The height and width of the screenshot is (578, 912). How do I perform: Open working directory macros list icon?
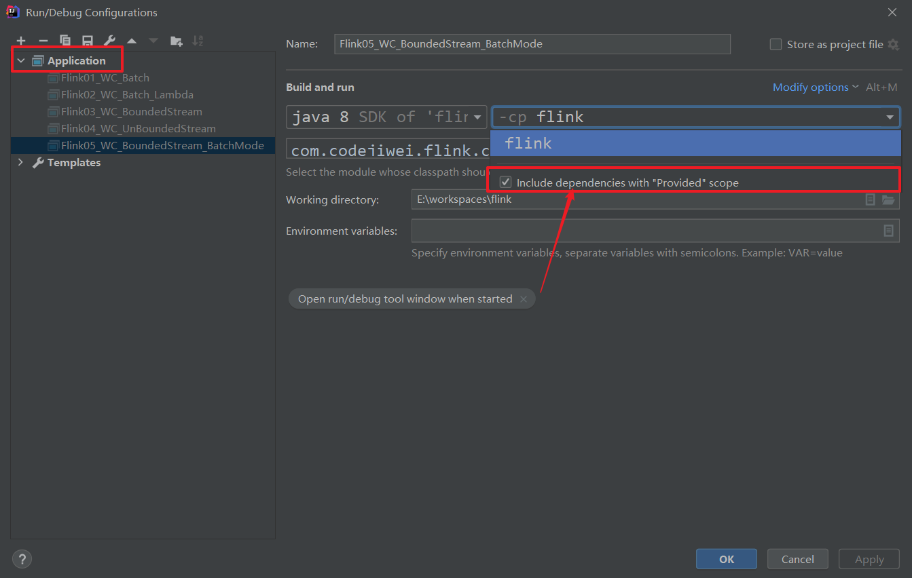(x=870, y=199)
